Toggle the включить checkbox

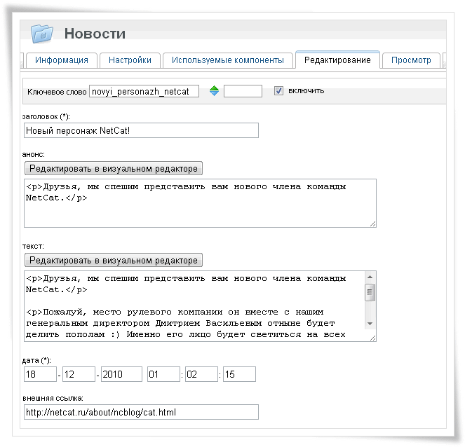point(278,90)
